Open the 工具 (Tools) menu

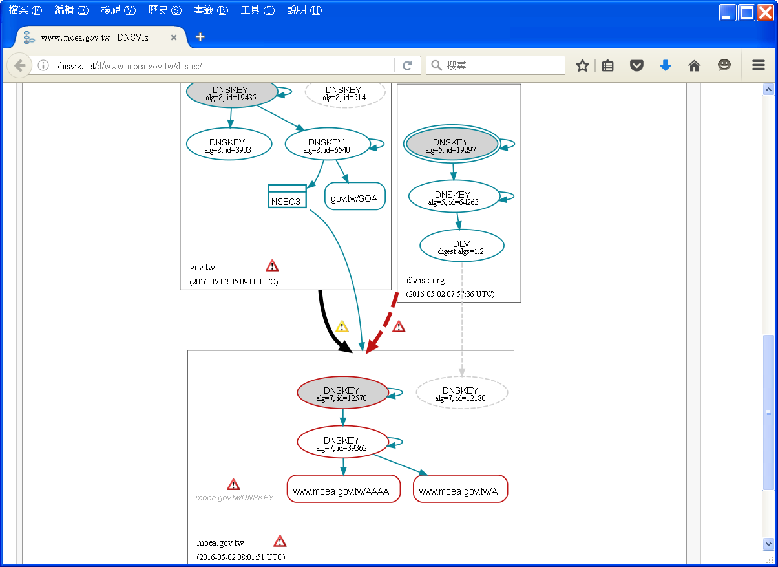[257, 10]
